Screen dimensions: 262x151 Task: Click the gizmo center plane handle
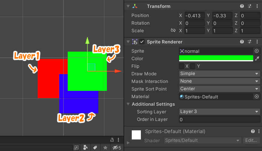point(91,67)
